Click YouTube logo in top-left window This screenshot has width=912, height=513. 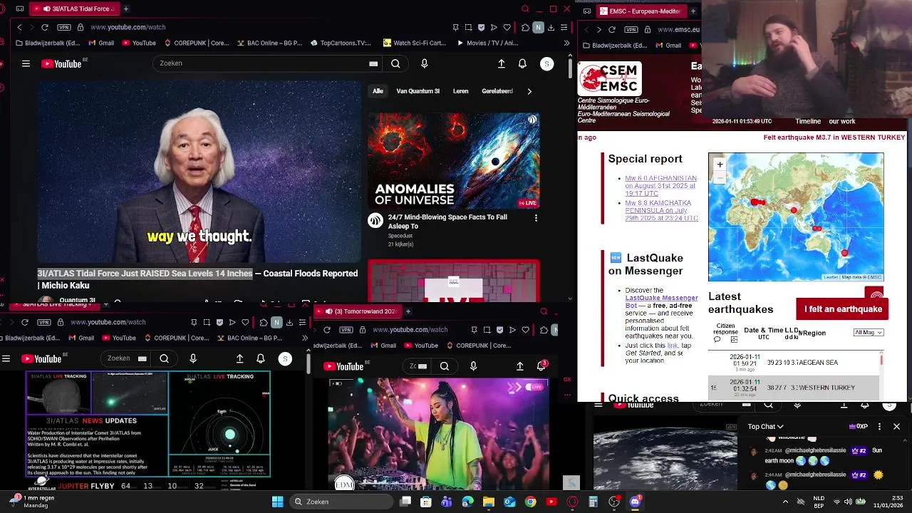point(63,63)
